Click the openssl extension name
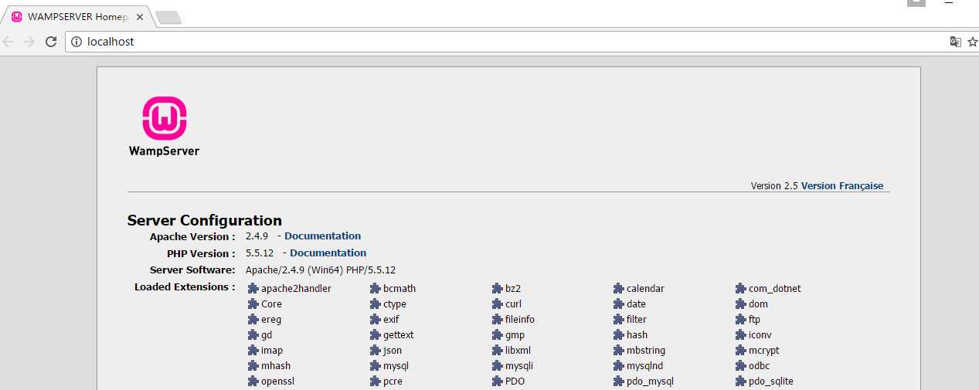 [x=277, y=382]
